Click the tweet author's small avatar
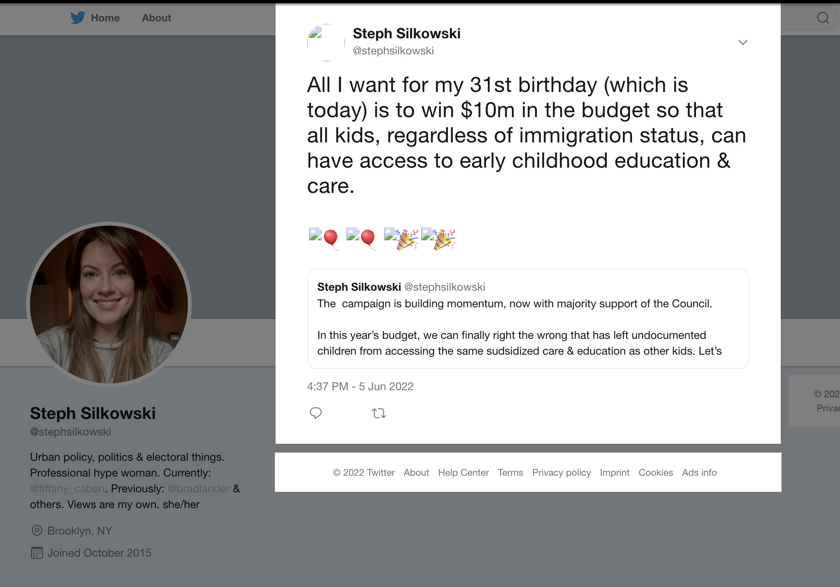840x587 pixels. tap(326, 43)
